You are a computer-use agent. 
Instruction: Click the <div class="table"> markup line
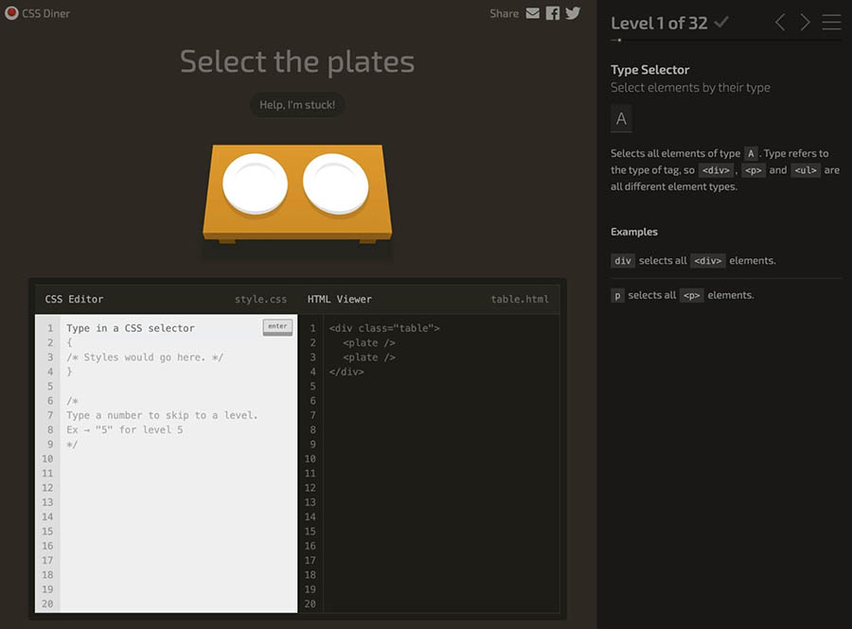(x=384, y=328)
